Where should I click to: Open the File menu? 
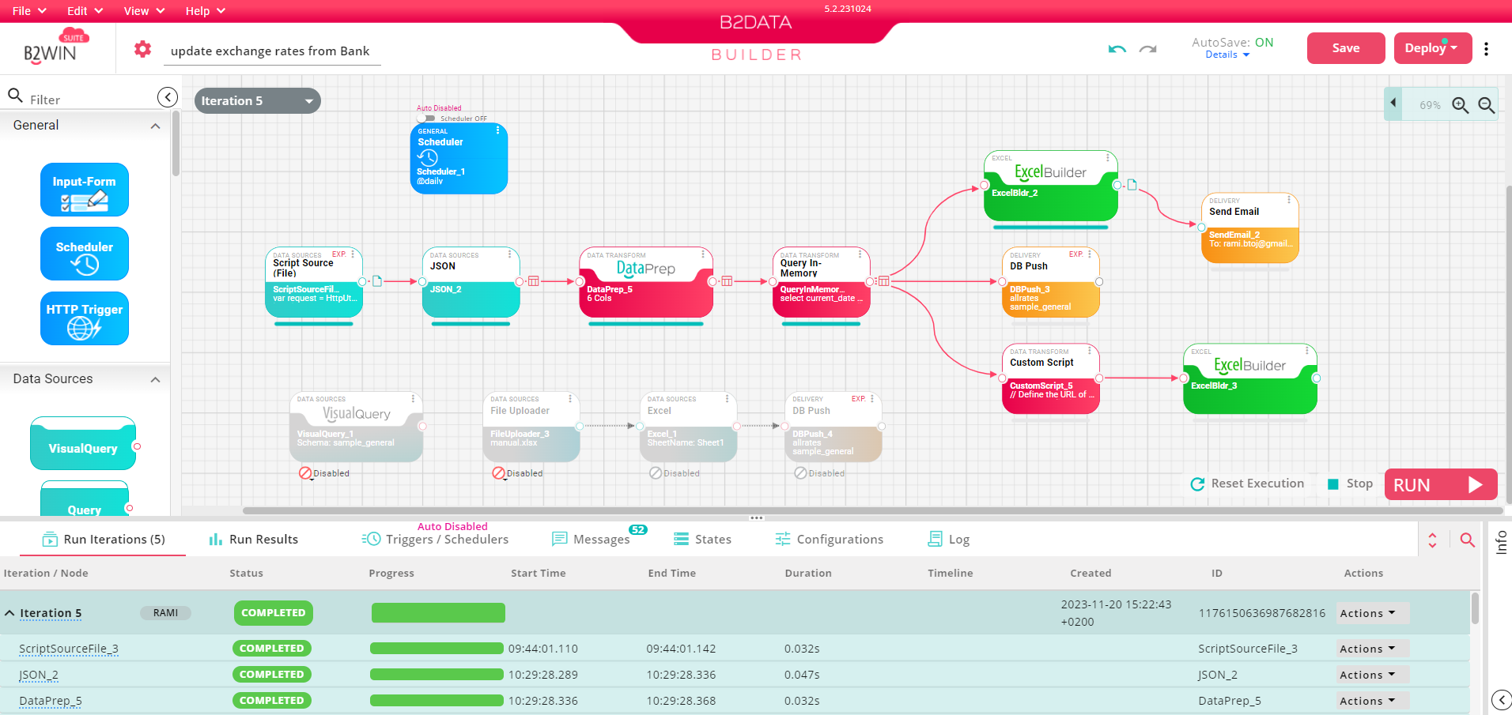(x=29, y=11)
